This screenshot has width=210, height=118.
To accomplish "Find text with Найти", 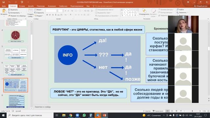I will (x=180, y=10).
